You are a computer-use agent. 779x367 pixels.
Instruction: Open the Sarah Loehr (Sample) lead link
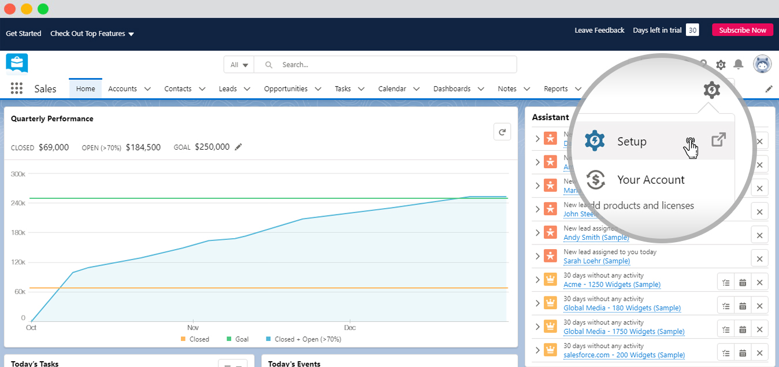596,261
